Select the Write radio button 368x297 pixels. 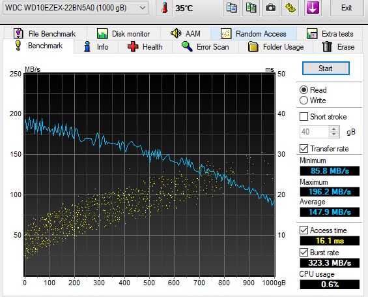[304, 101]
